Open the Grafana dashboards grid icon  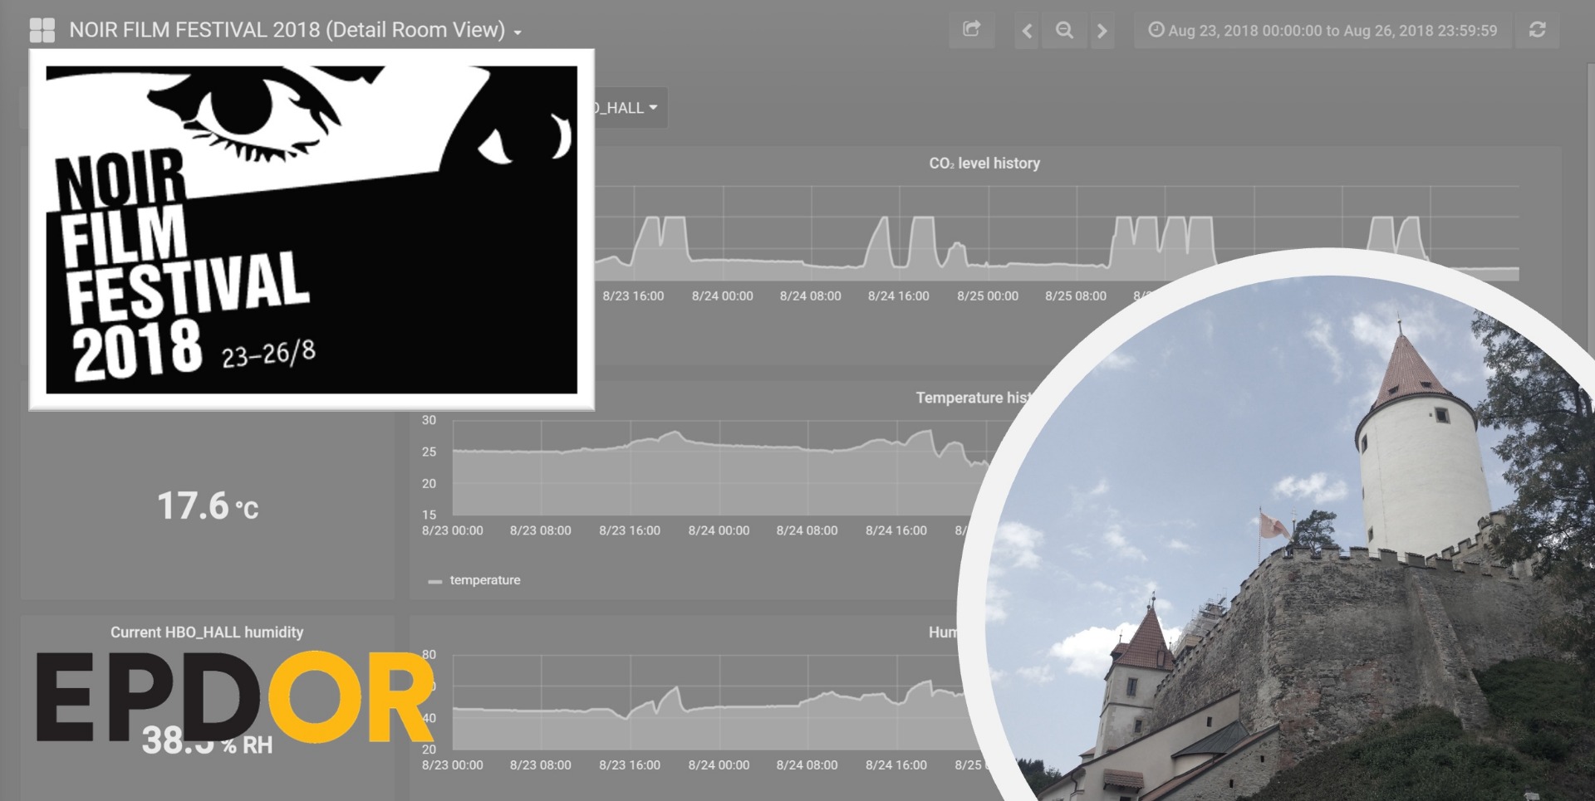[x=42, y=31]
